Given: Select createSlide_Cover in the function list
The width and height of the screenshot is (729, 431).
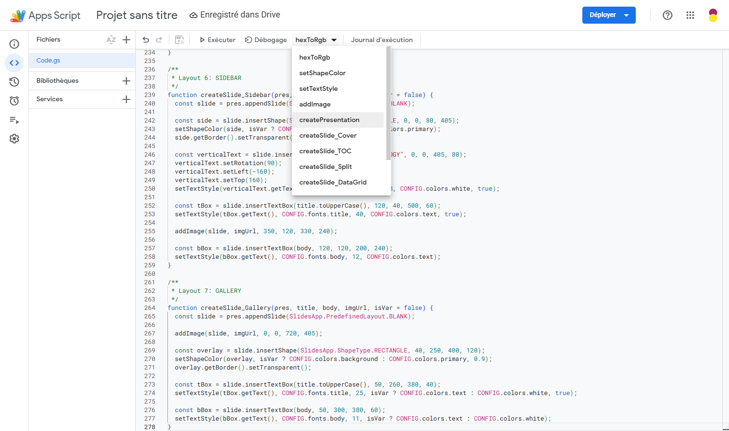Looking at the screenshot, I should click(x=338, y=135).
